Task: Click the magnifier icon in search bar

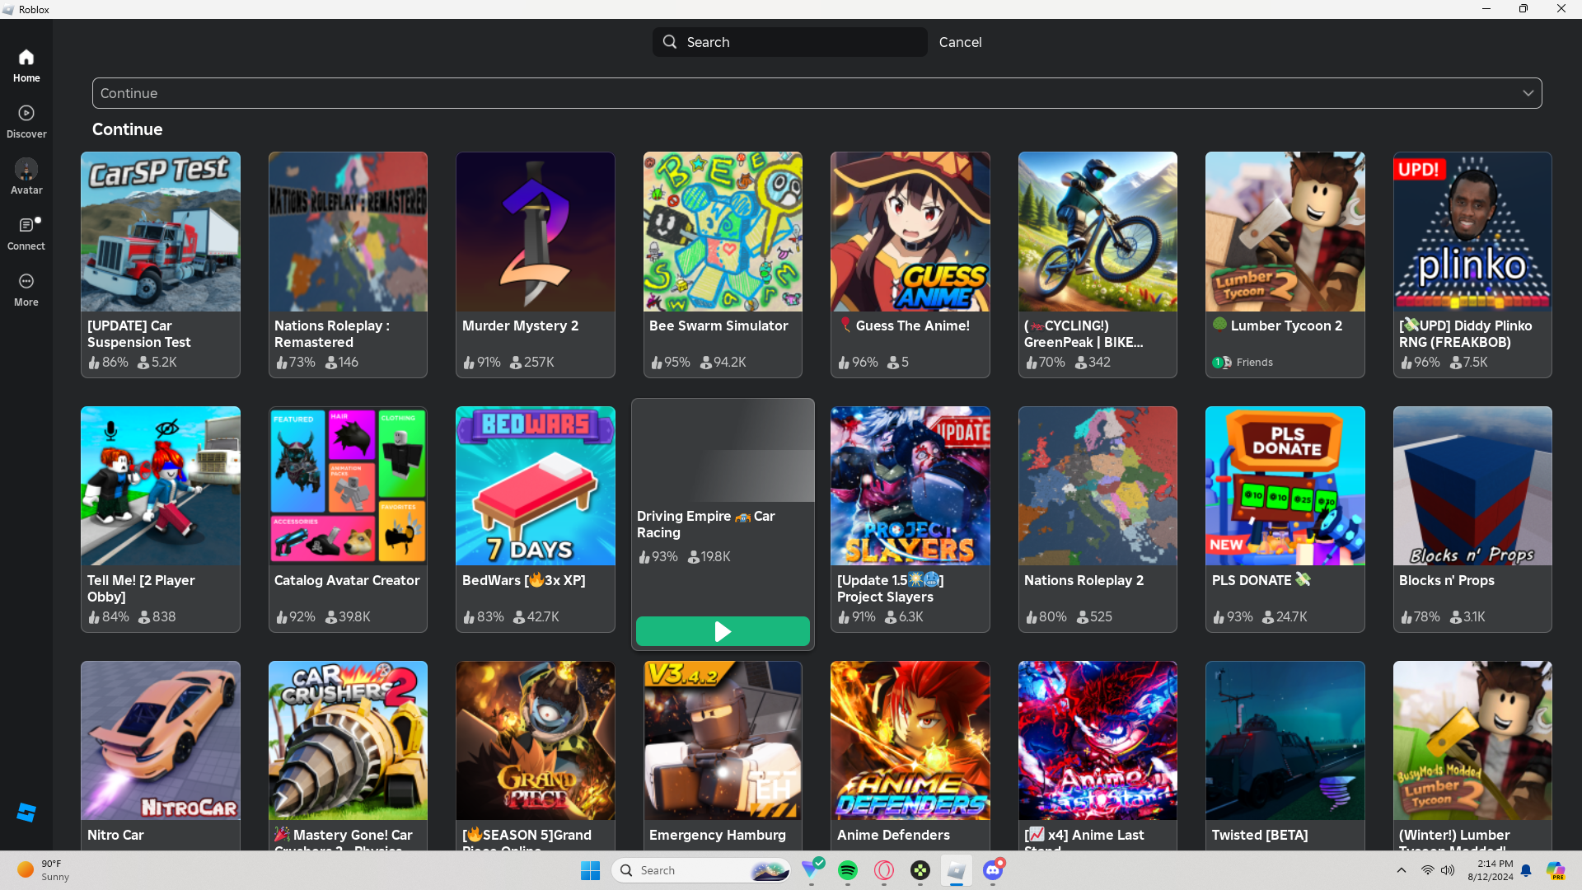Action: (x=670, y=42)
